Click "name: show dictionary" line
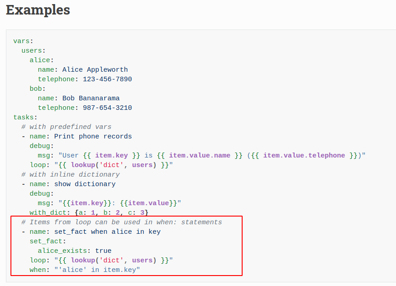 pyautogui.click(x=72, y=184)
